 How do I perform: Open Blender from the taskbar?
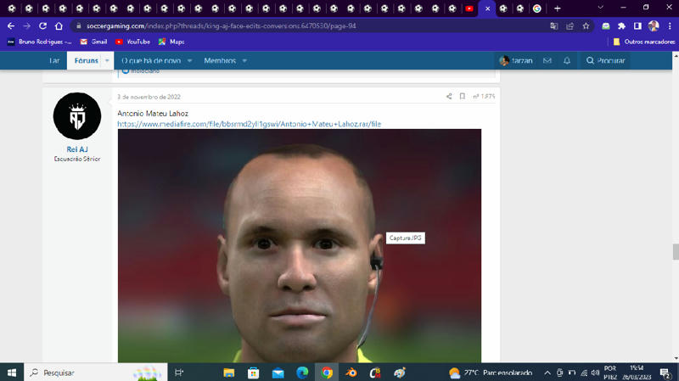click(x=351, y=373)
